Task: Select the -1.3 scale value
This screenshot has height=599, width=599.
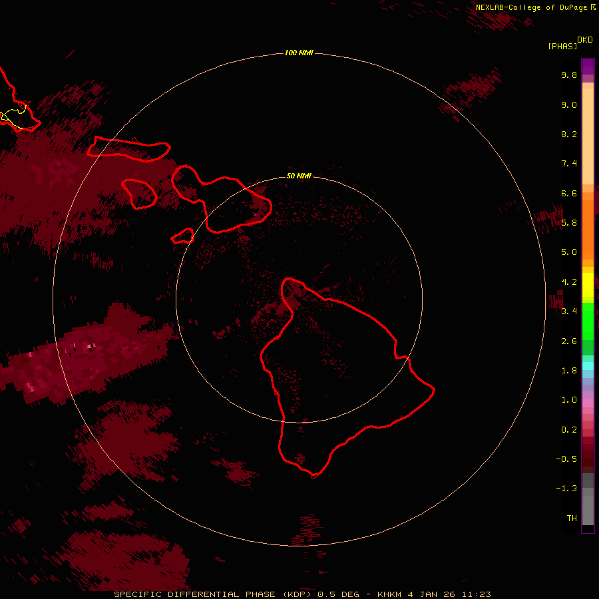Action: point(566,489)
